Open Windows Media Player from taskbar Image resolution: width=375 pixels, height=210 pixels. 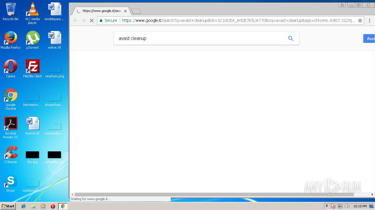tap(43, 206)
